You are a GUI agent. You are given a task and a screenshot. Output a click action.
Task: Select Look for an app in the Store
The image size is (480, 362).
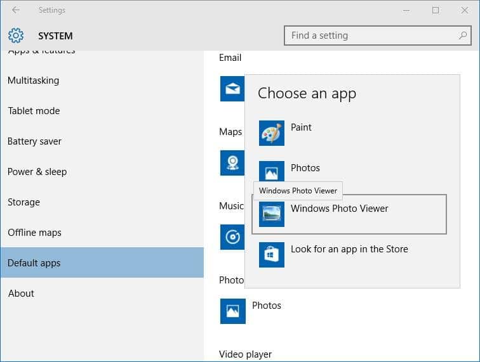tap(349, 255)
